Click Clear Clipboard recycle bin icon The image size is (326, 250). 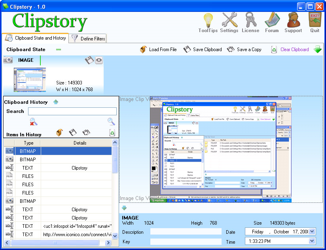(x=274, y=50)
